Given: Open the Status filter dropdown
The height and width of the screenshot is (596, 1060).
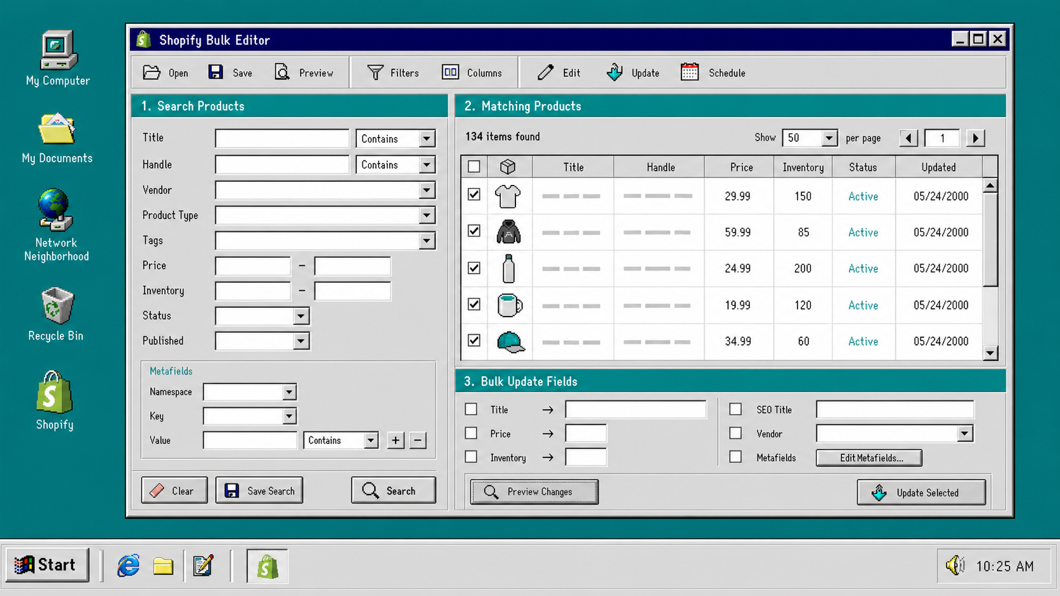Looking at the screenshot, I should point(262,316).
